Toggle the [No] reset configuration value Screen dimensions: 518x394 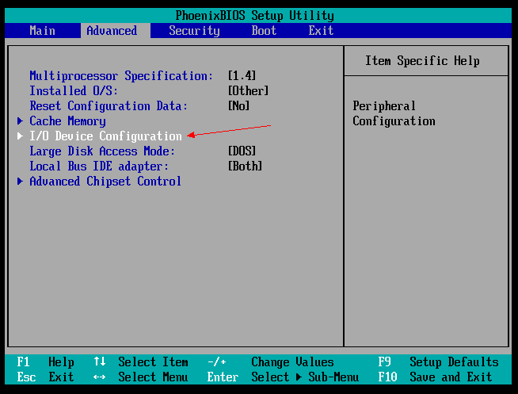[x=239, y=106]
